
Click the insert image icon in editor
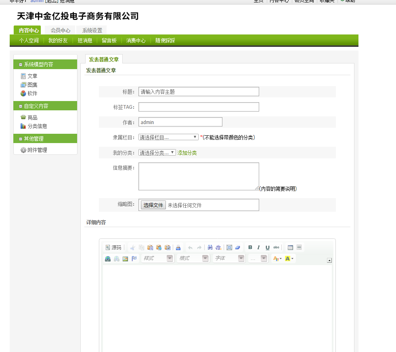(x=126, y=259)
